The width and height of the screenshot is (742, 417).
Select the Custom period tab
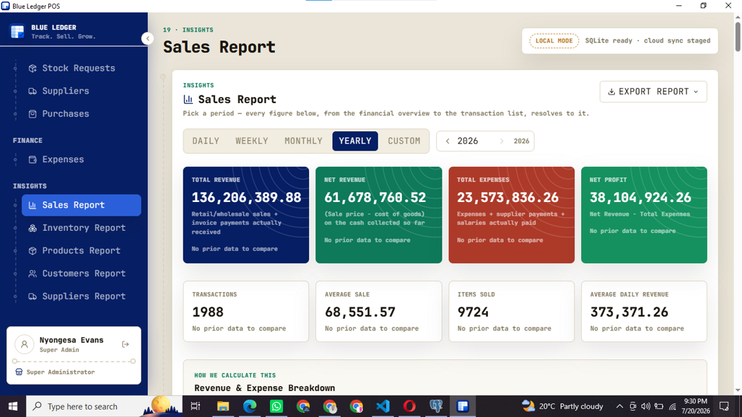coord(404,141)
